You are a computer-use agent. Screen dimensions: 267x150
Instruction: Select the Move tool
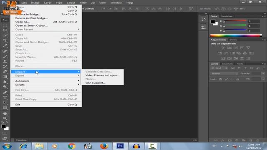[5, 20]
